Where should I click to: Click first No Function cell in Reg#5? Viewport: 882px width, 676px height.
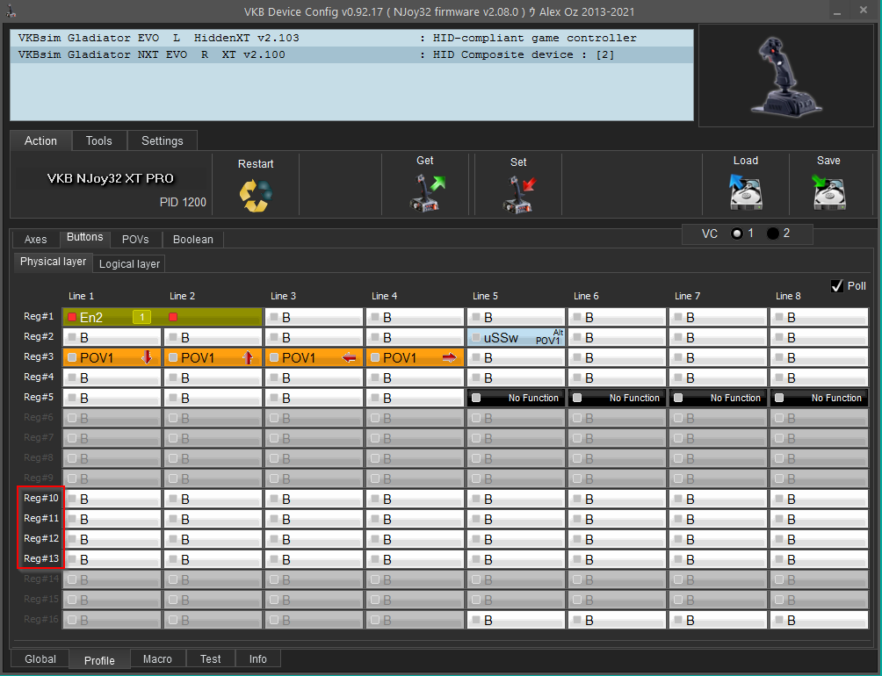point(516,399)
